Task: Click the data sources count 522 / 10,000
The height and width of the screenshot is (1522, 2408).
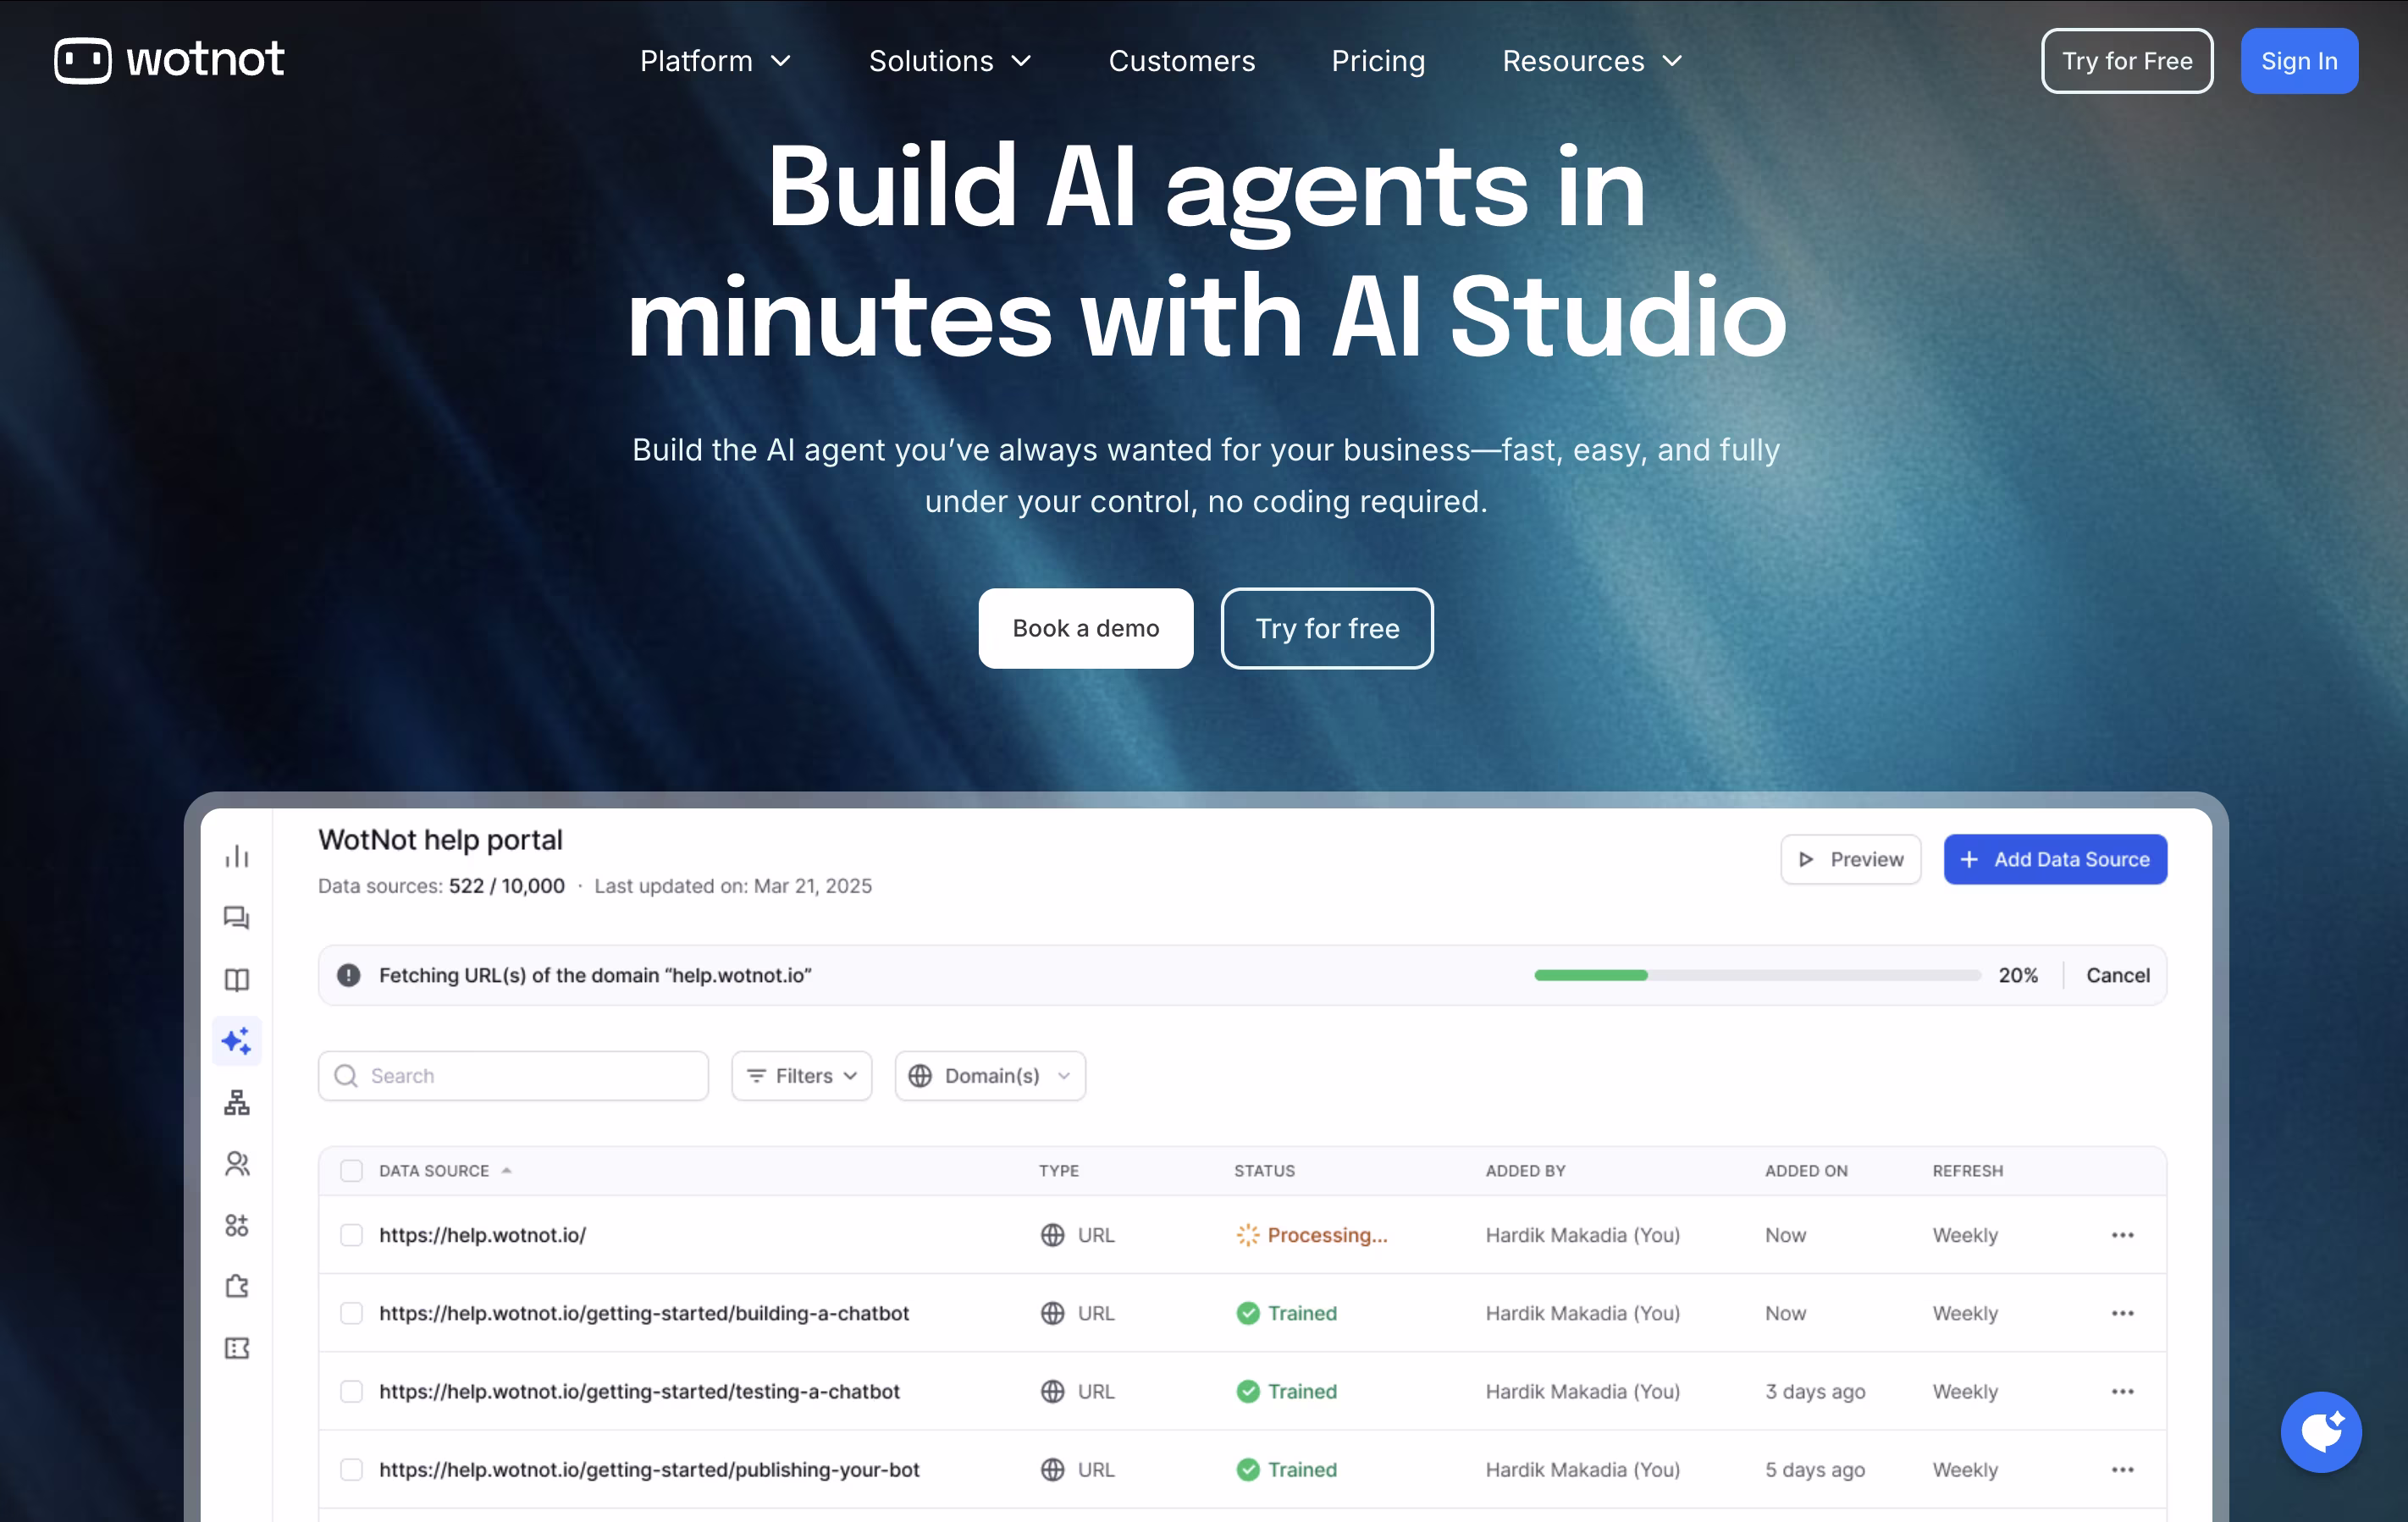Action: [x=506, y=886]
